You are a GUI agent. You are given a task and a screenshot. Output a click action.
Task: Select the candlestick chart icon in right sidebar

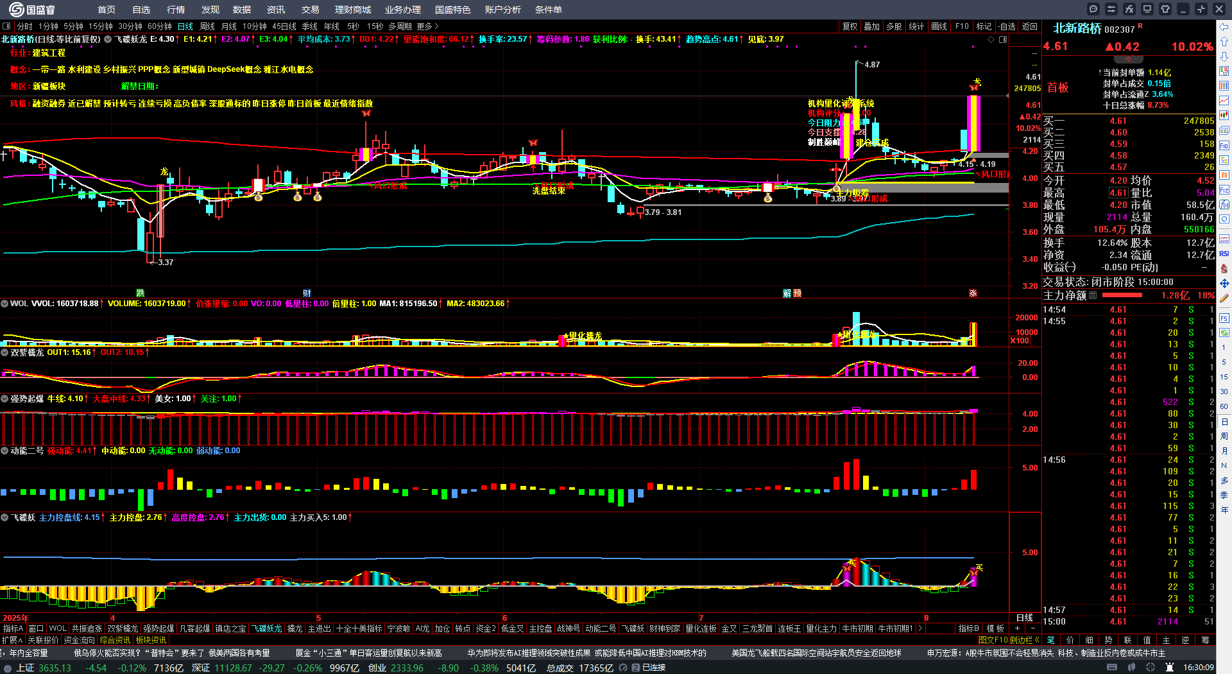(1224, 116)
